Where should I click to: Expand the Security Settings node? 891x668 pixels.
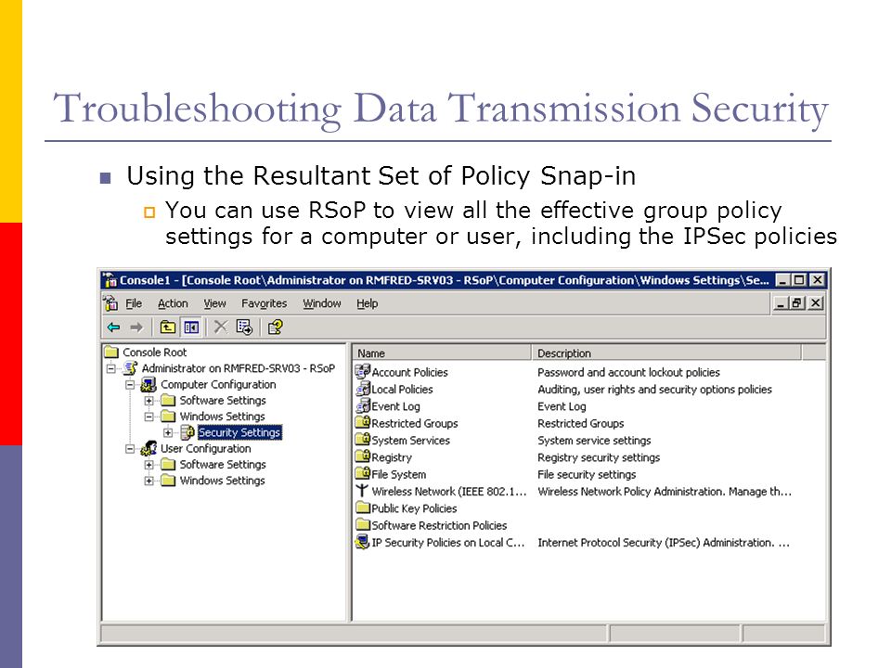coord(168,432)
